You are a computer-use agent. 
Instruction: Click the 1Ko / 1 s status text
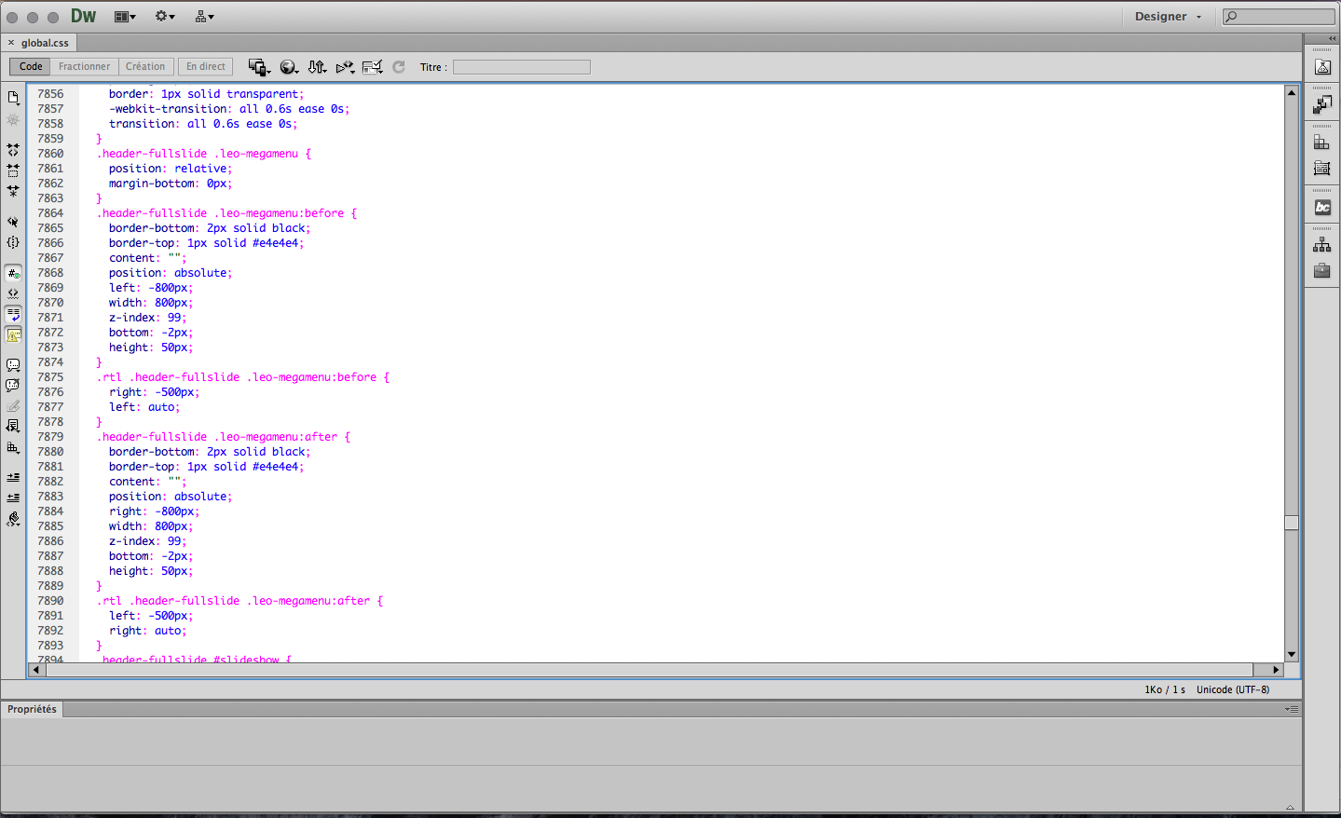[1165, 690]
